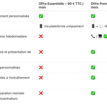The width and height of the screenshot is (107, 104).
Task: Click the speech bubble emoji in the Premium column
Action: (101, 26)
